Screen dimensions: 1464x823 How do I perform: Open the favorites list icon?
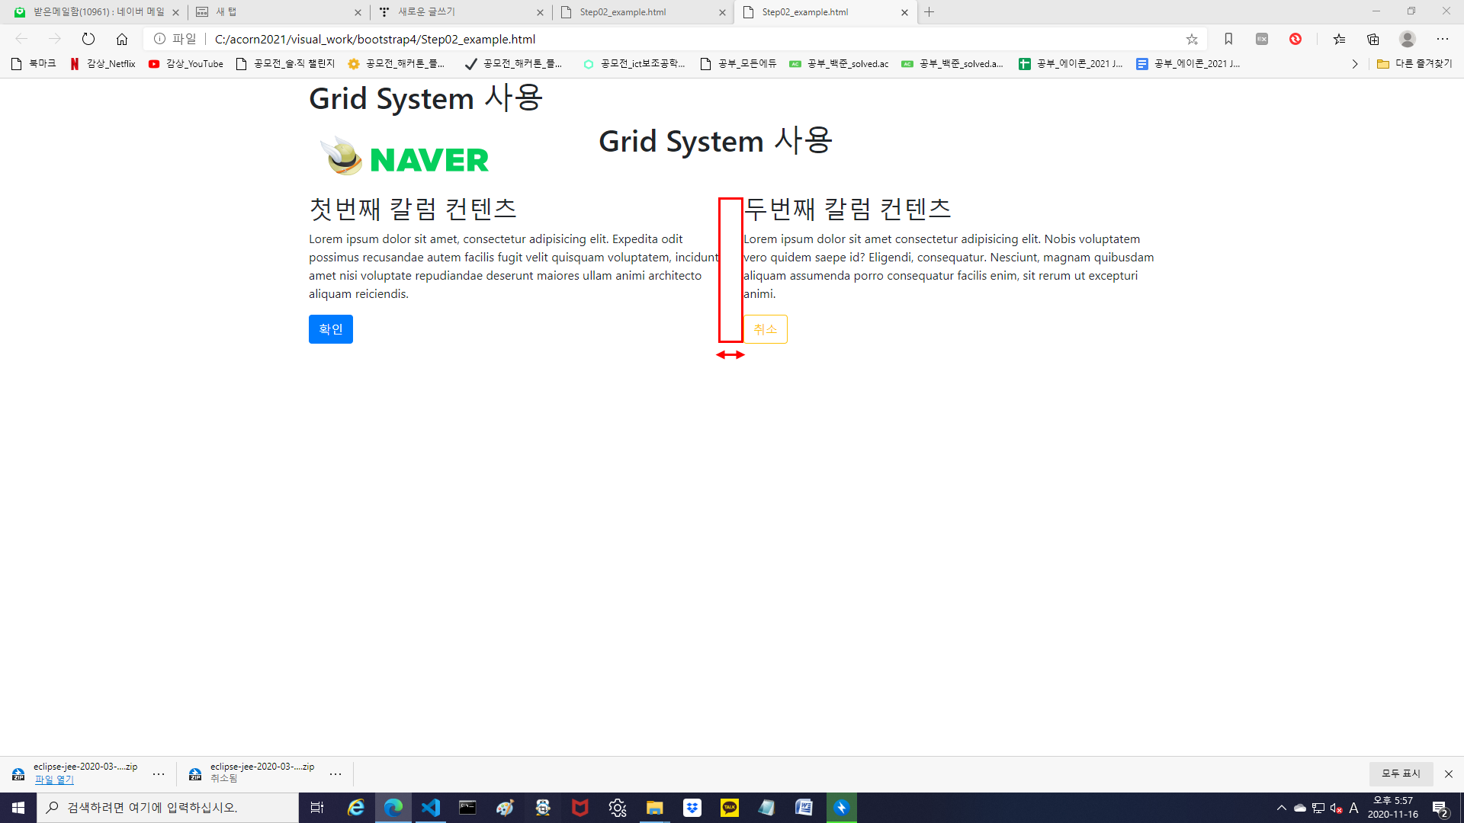(1339, 39)
